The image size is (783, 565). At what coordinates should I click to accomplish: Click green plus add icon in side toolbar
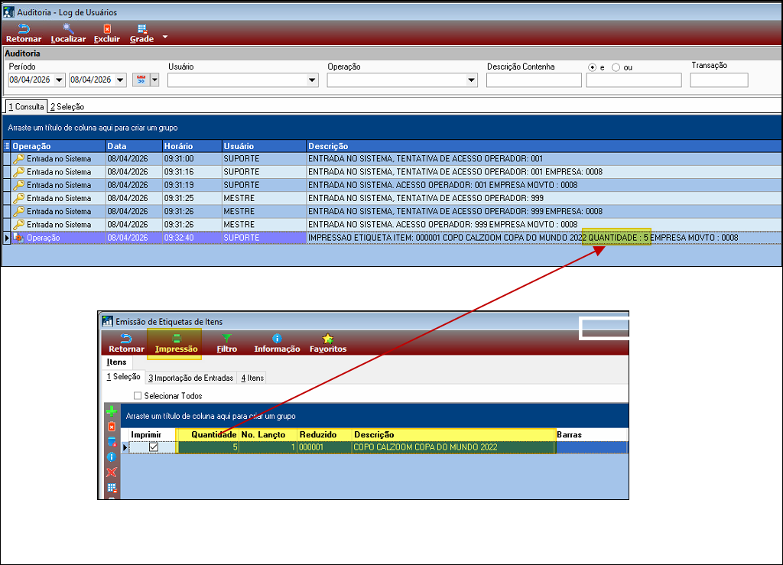click(112, 411)
